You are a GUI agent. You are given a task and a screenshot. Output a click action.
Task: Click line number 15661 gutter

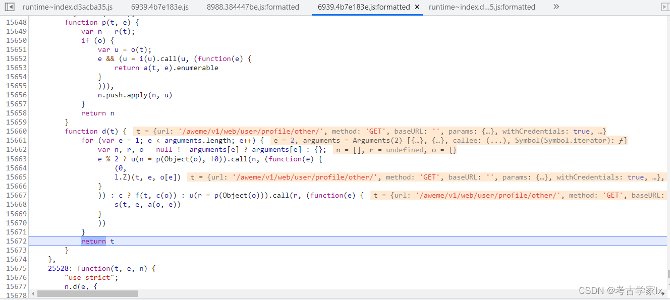coord(16,140)
